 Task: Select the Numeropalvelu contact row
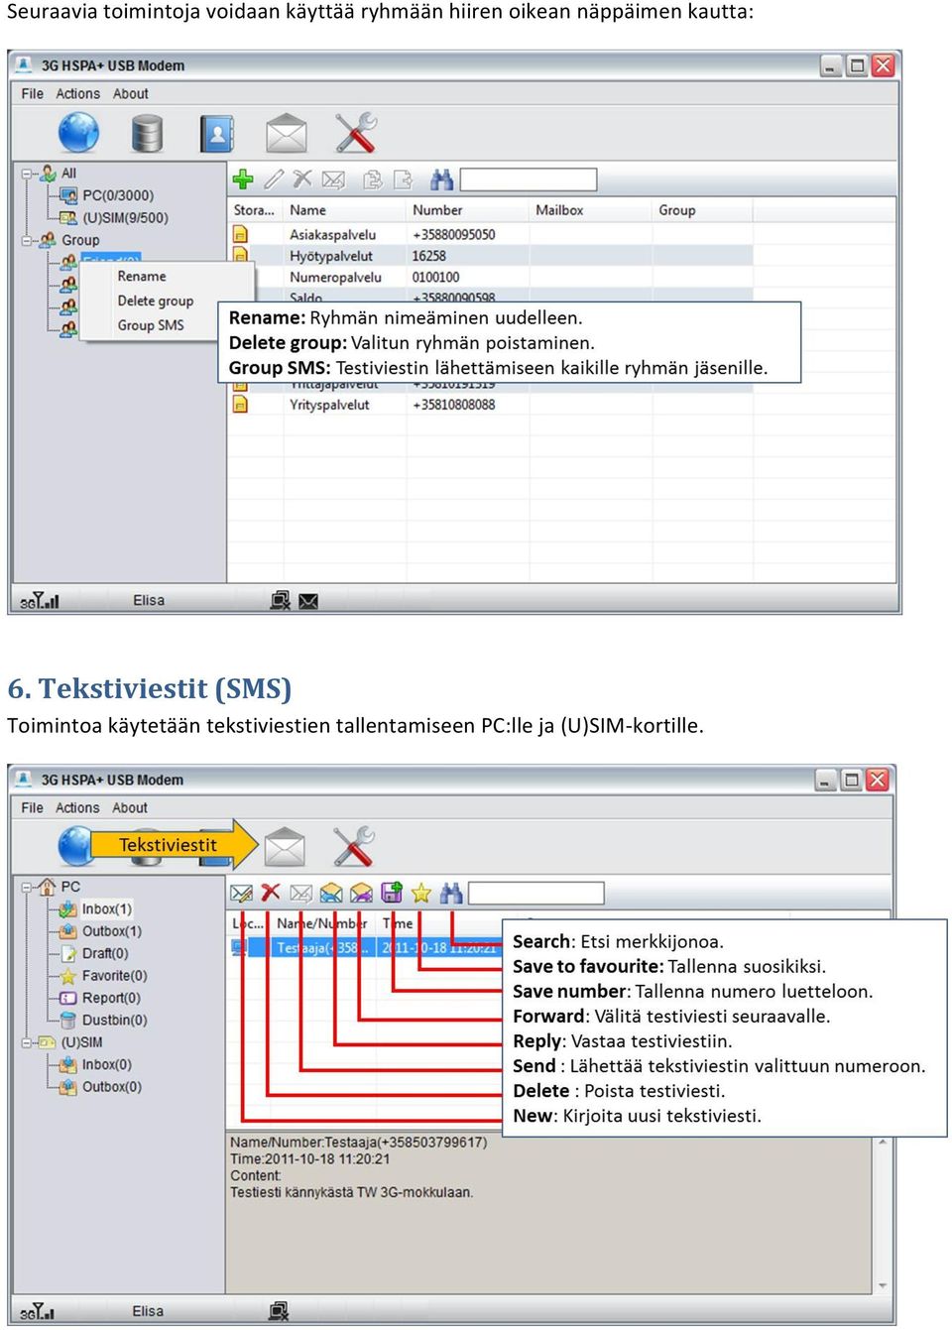491,277
